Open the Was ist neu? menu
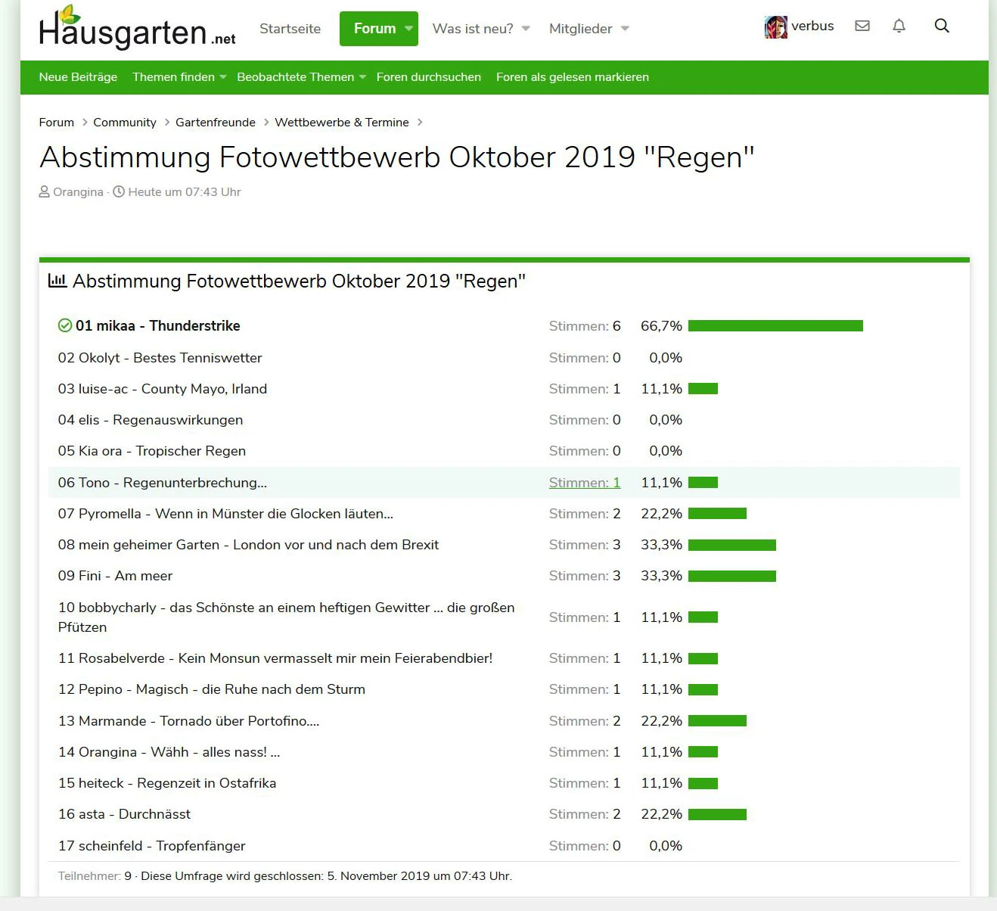Screen dimensions: 997x911 click(x=473, y=29)
